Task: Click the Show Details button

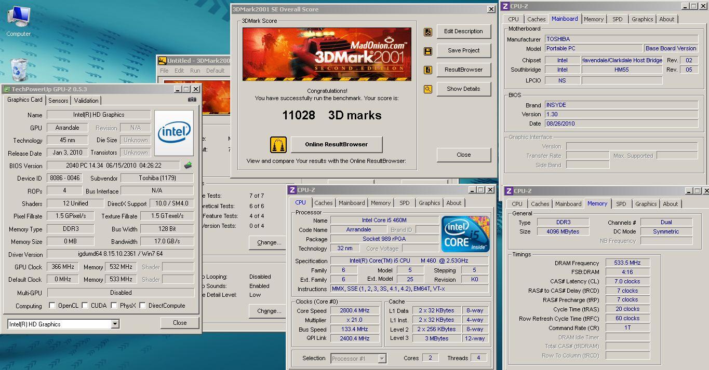Action: pyautogui.click(x=463, y=89)
